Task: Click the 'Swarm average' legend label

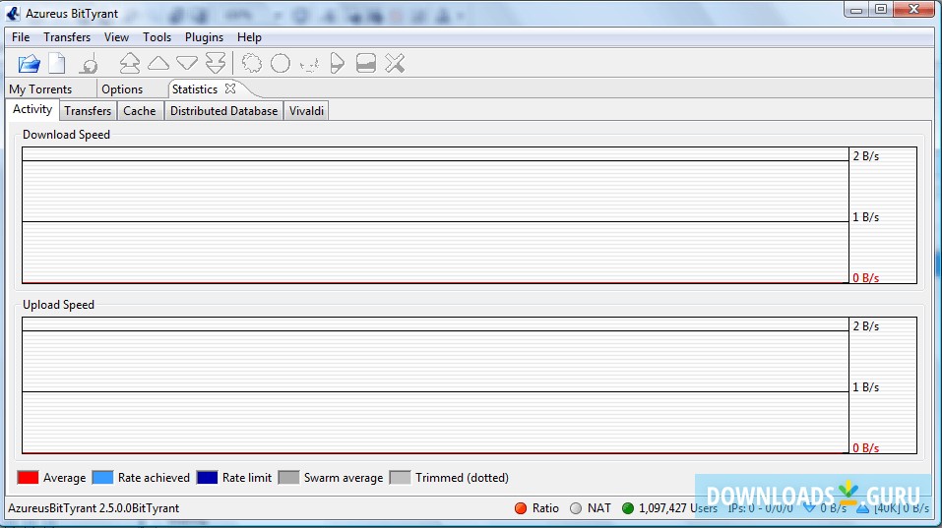Action: point(343,478)
